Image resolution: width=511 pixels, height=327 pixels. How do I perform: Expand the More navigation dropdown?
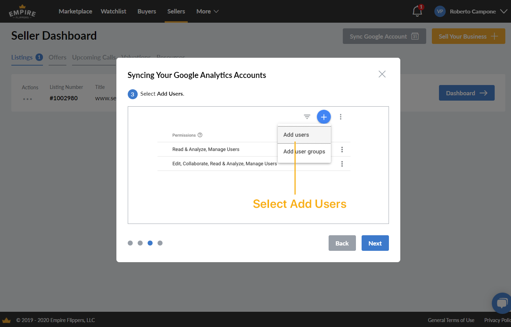(x=208, y=11)
